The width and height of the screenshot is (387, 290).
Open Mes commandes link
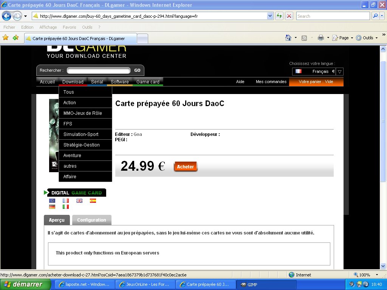click(271, 82)
